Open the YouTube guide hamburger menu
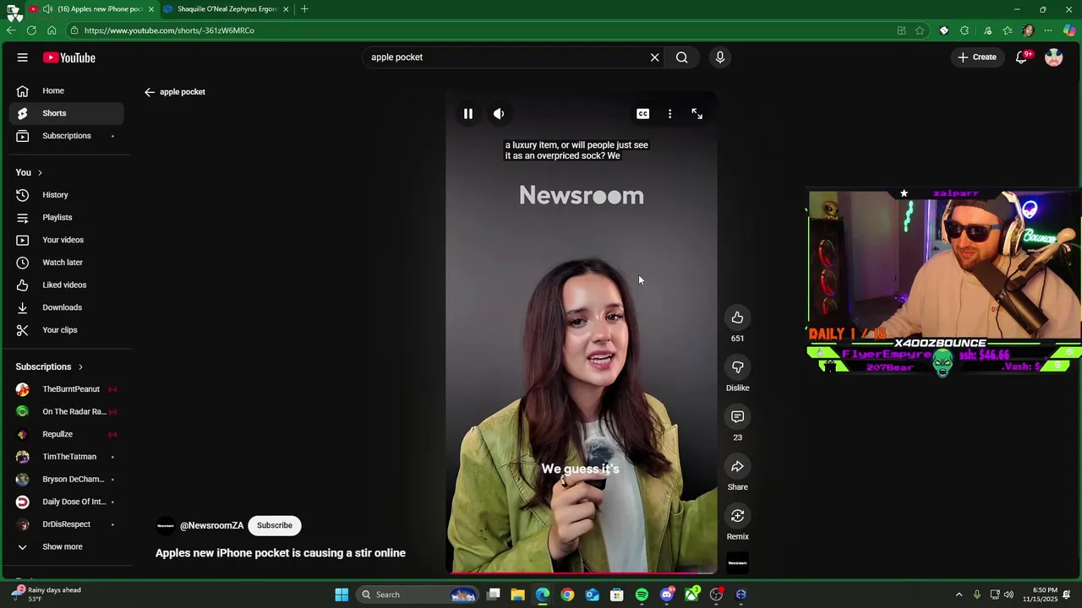This screenshot has height=608, width=1082. [23, 57]
